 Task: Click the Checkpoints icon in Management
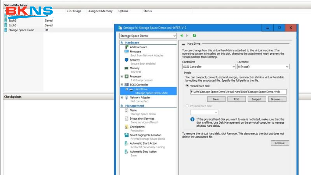pyautogui.click(x=127, y=127)
